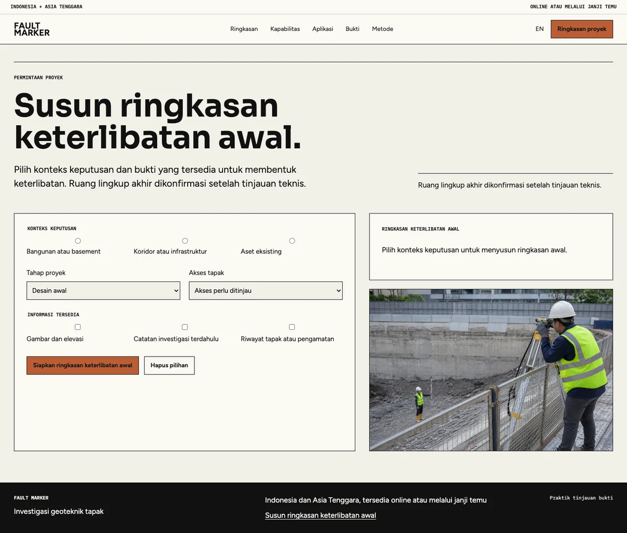The height and width of the screenshot is (533, 627).
Task: Follow the footer Susun ringkasan keterlibatan awal link
Action: coord(320,515)
